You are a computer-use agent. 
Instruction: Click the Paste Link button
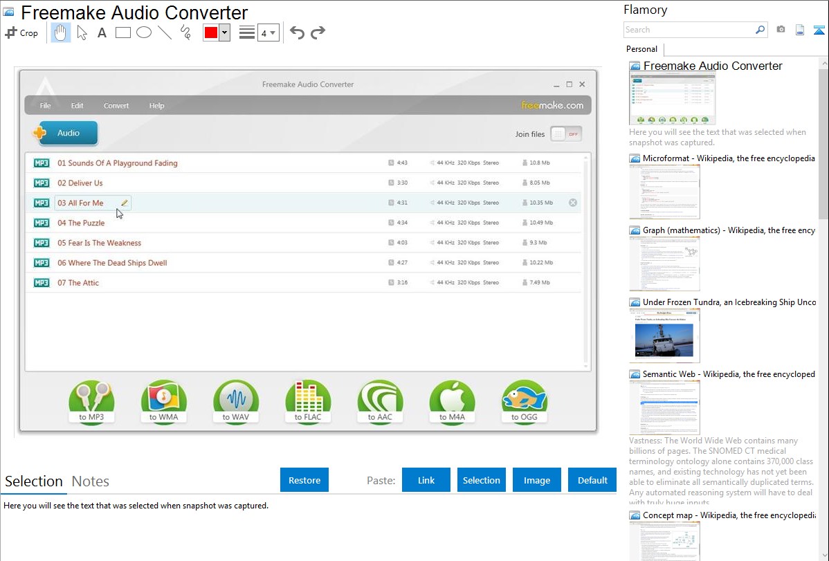pyautogui.click(x=426, y=480)
